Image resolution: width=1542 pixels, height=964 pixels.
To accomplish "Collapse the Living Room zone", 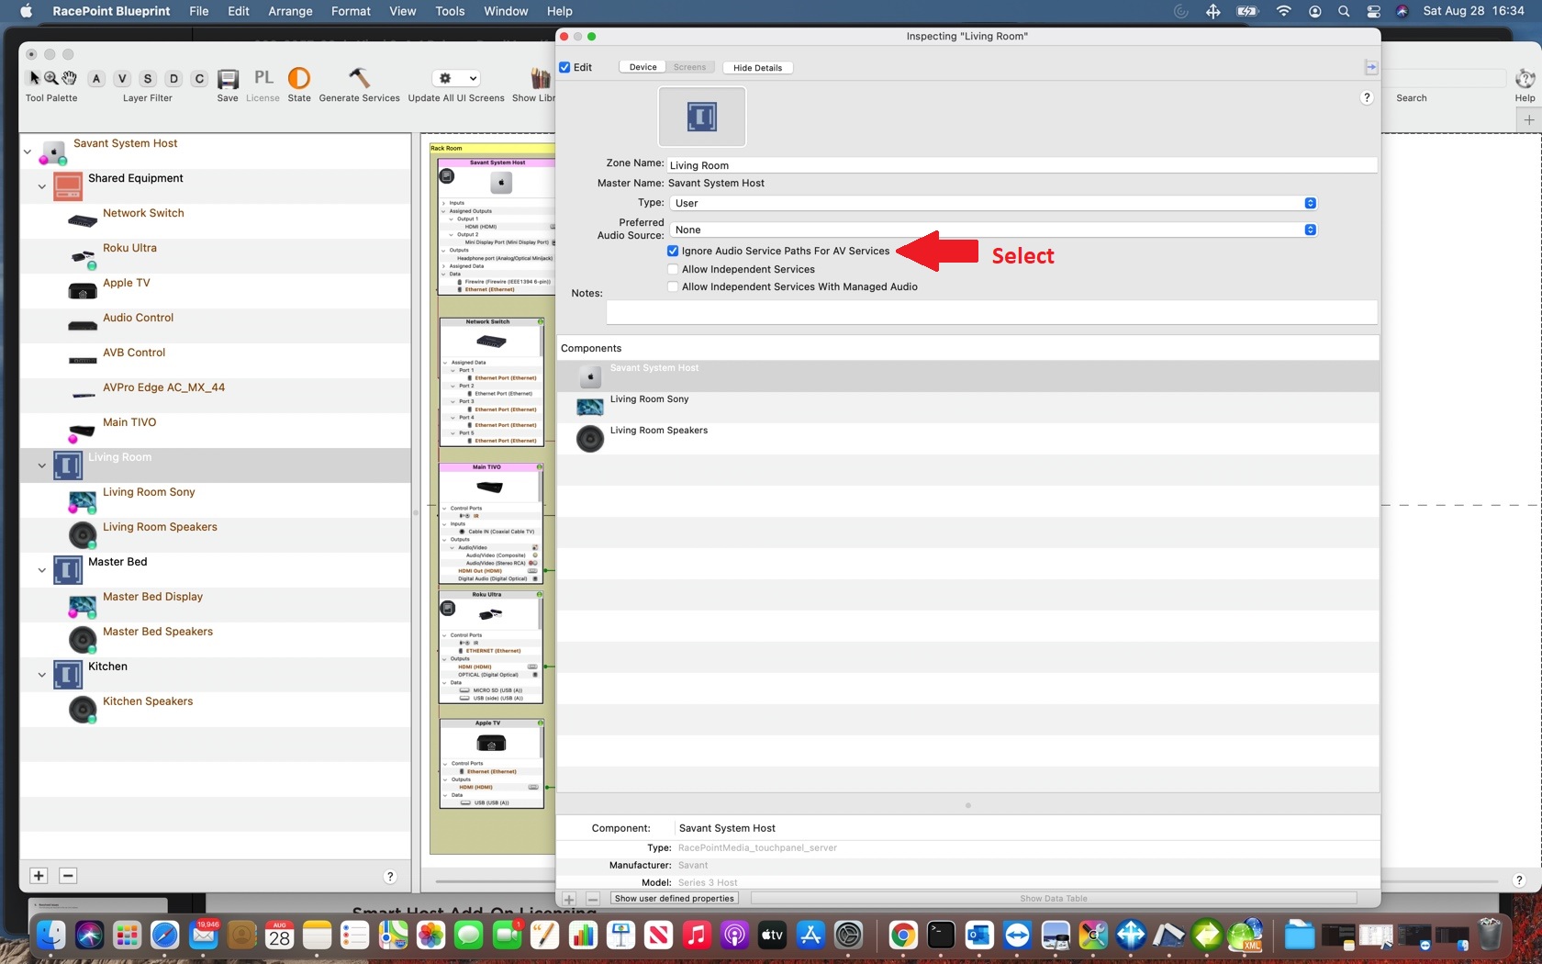I will tap(41, 465).
